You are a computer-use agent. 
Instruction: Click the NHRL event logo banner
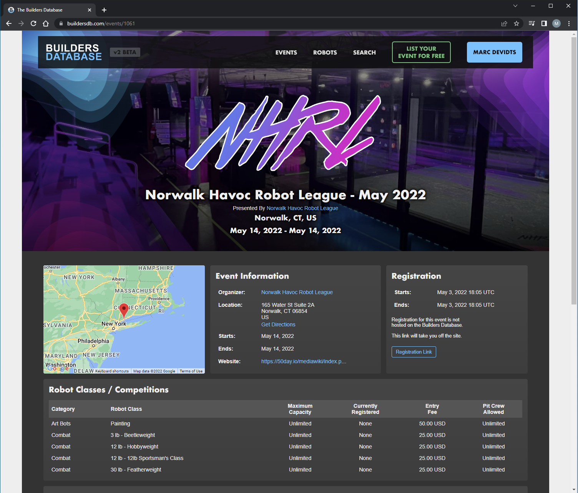[284, 132]
